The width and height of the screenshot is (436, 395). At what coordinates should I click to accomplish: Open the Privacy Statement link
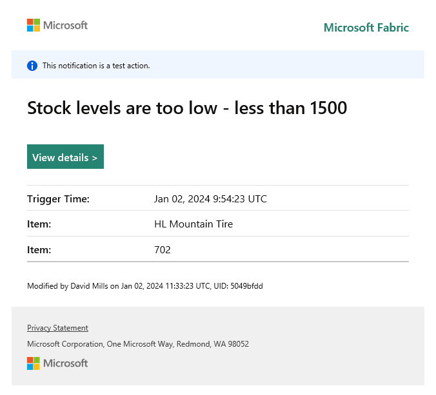57,328
